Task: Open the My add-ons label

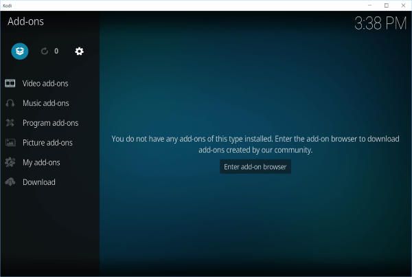Action: point(41,162)
